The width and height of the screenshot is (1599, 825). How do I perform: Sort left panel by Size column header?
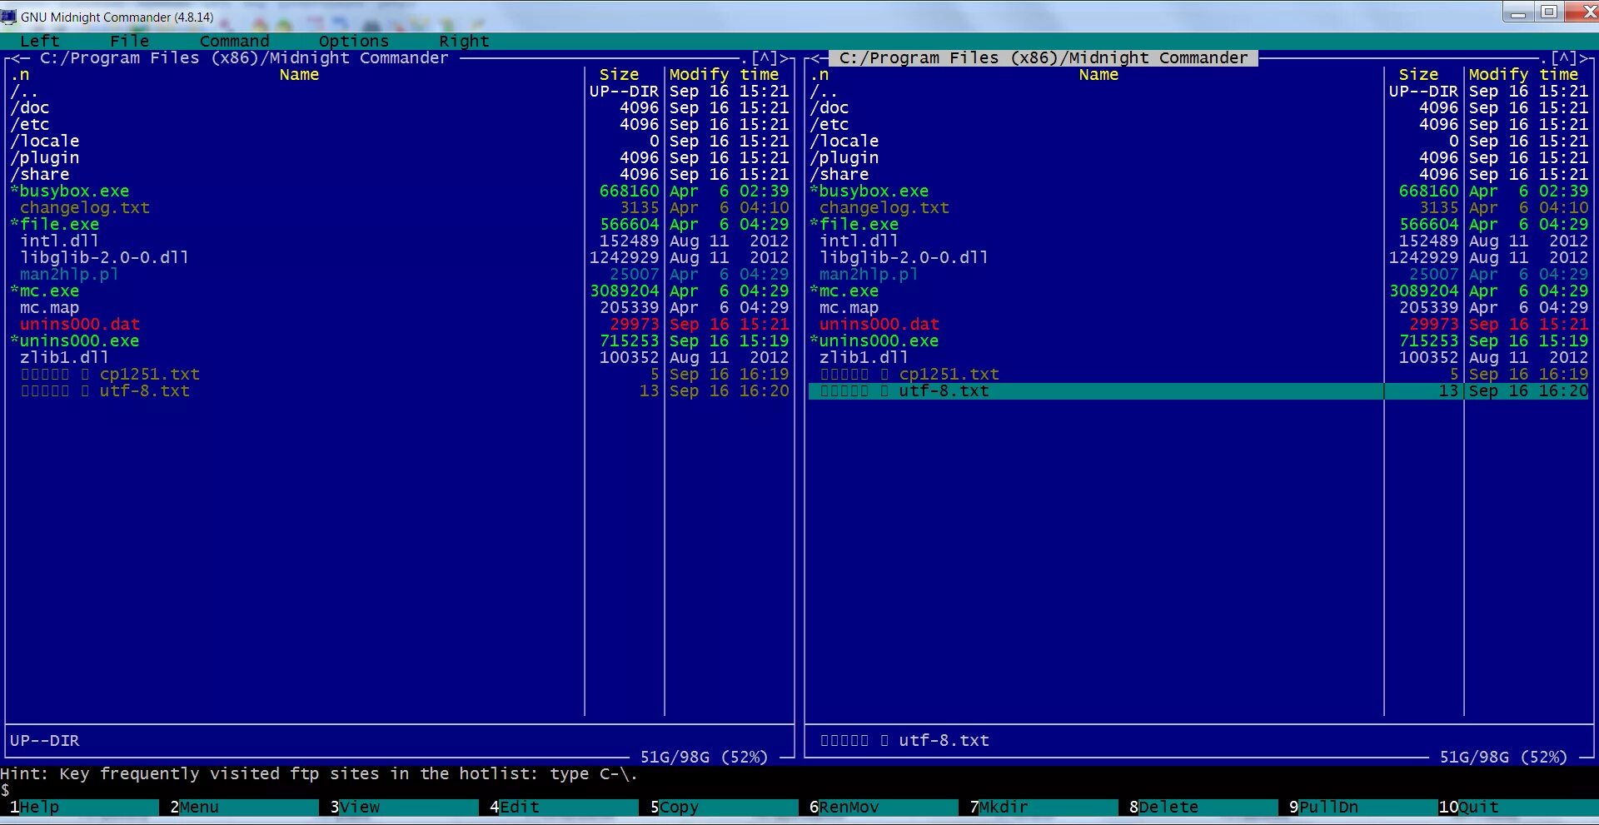point(620,75)
